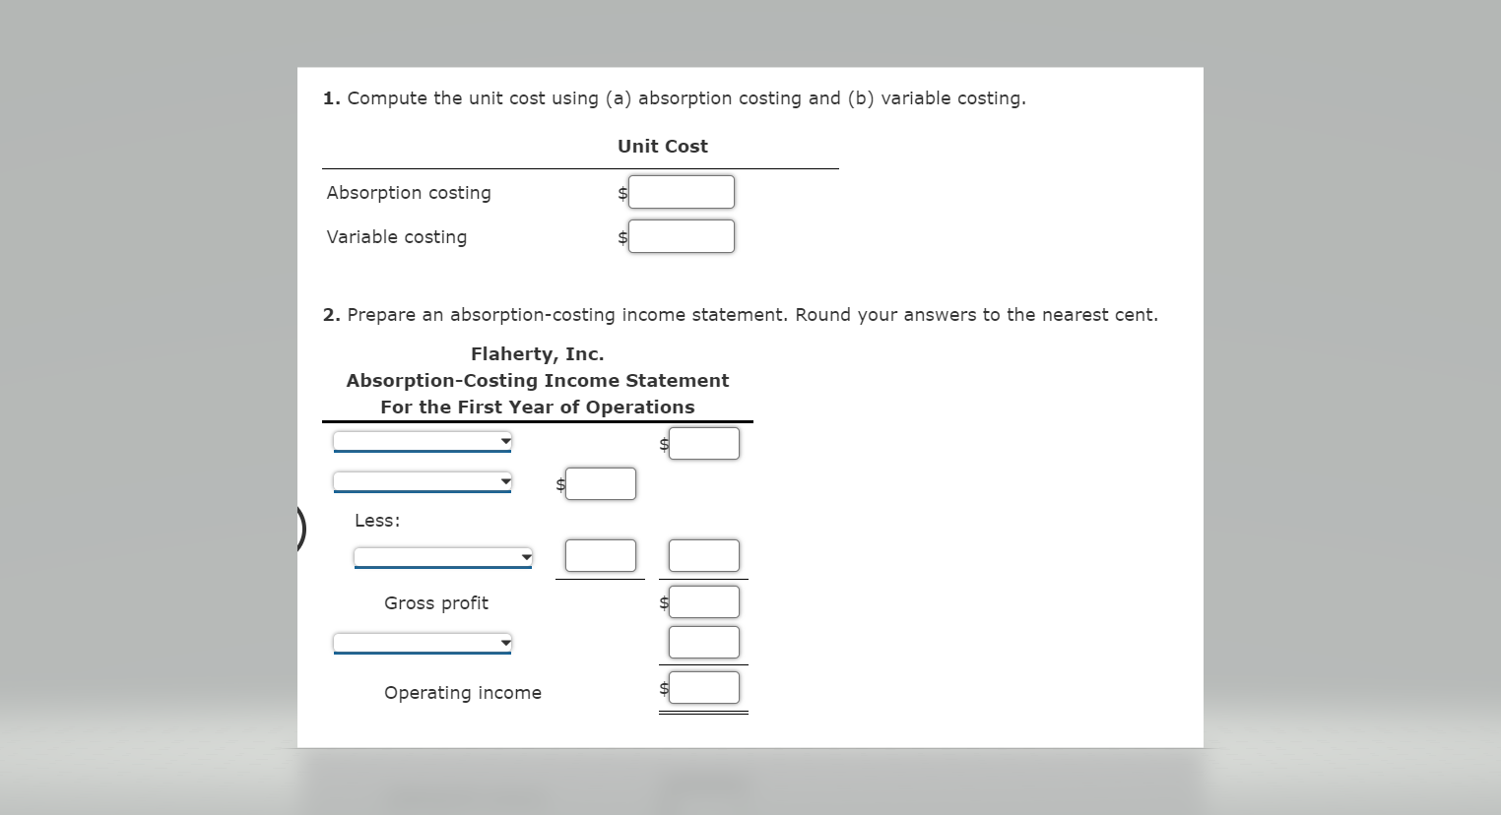Click the Unit Cost table header
Image resolution: width=1501 pixels, height=815 pixels.
(662, 146)
